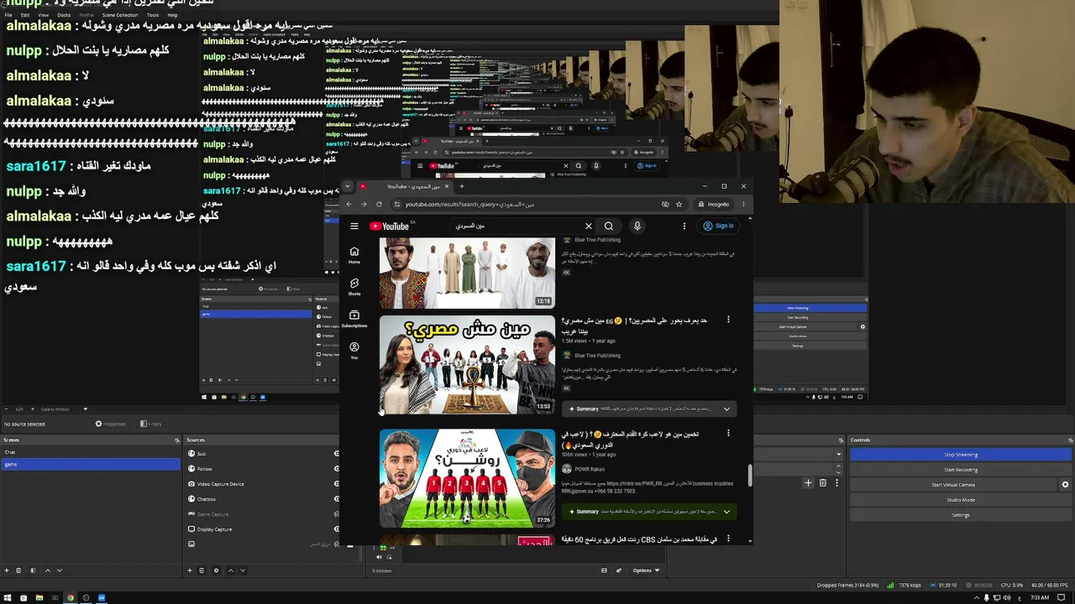This screenshot has height=604, width=1075.
Task: Select the game scene in OBS
Action: pos(90,465)
